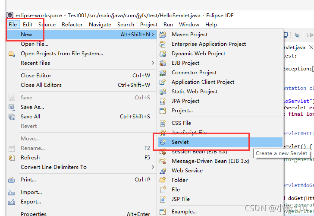This screenshot has height=216, width=314.
Task: Click the Eclipse app icon in title bar
Action: tap(10, 15)
